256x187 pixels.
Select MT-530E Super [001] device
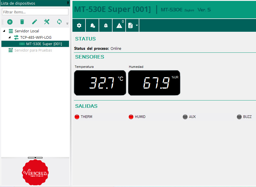(44, 44)
